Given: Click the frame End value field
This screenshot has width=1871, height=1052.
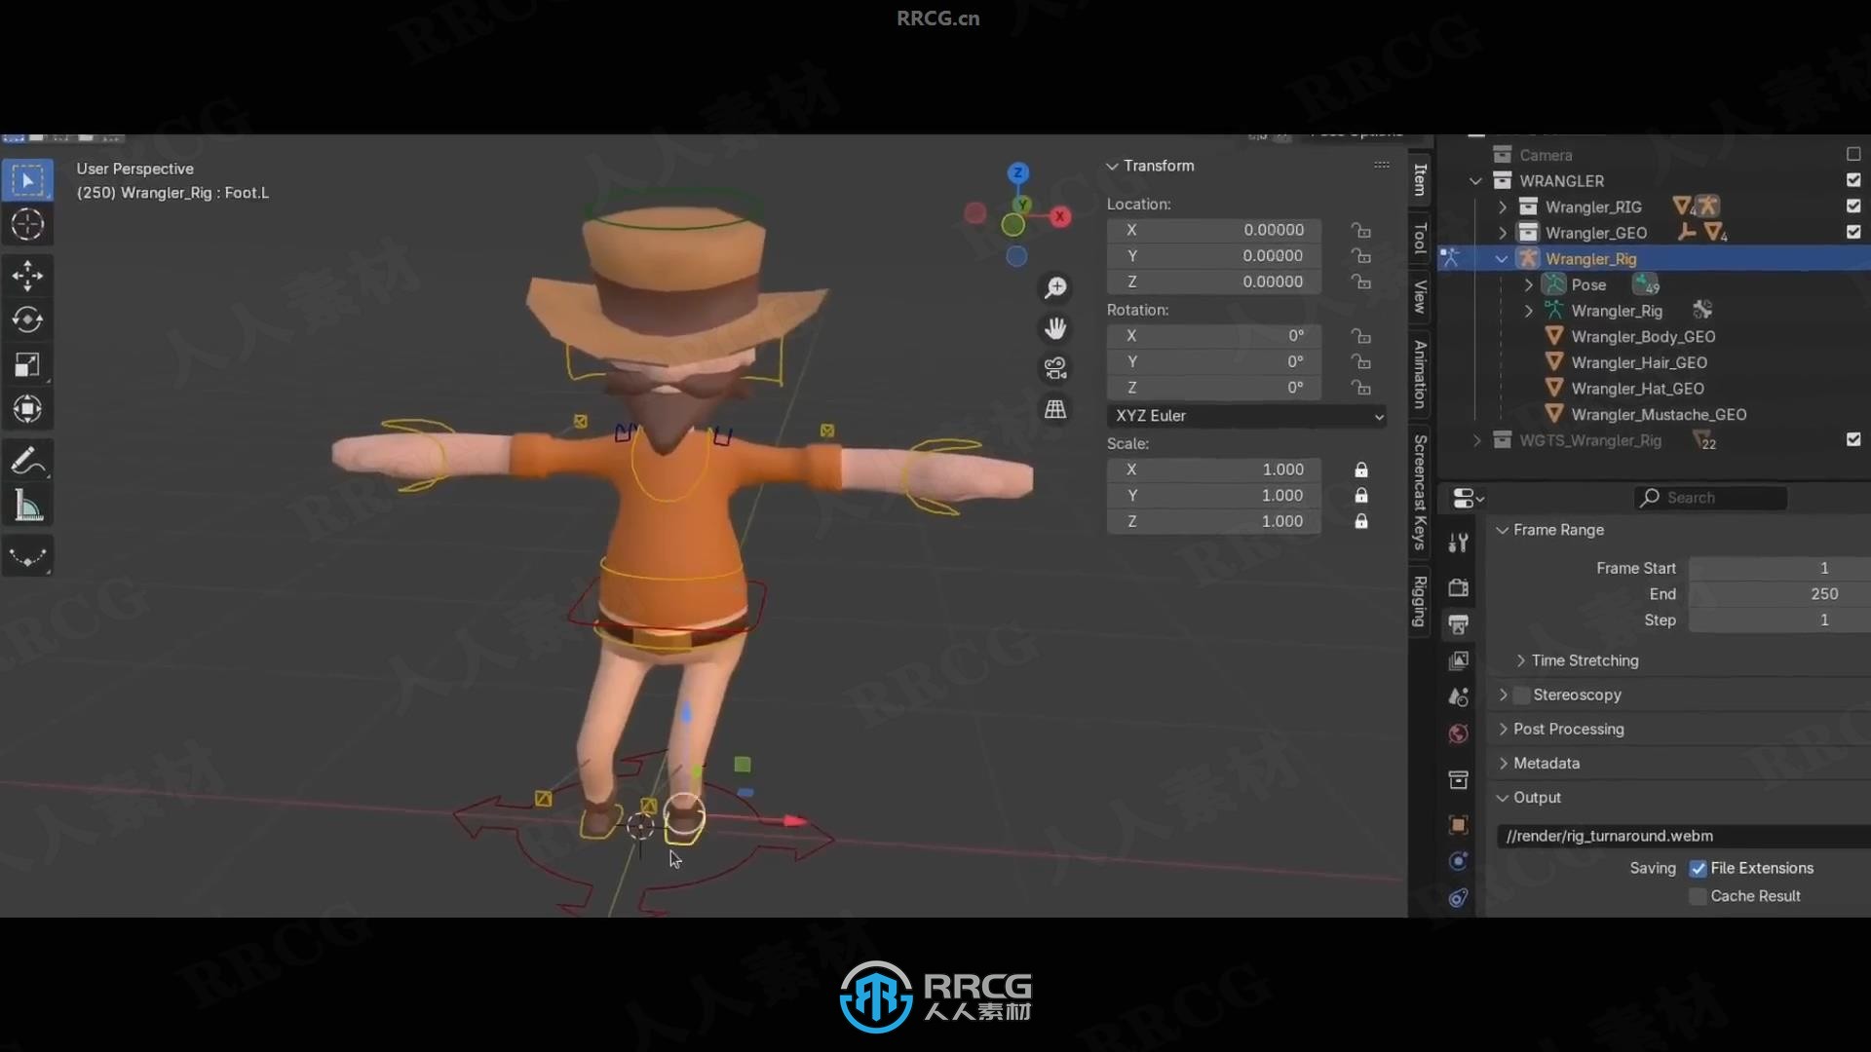Looking at the screenshot, I should 1779,594.
